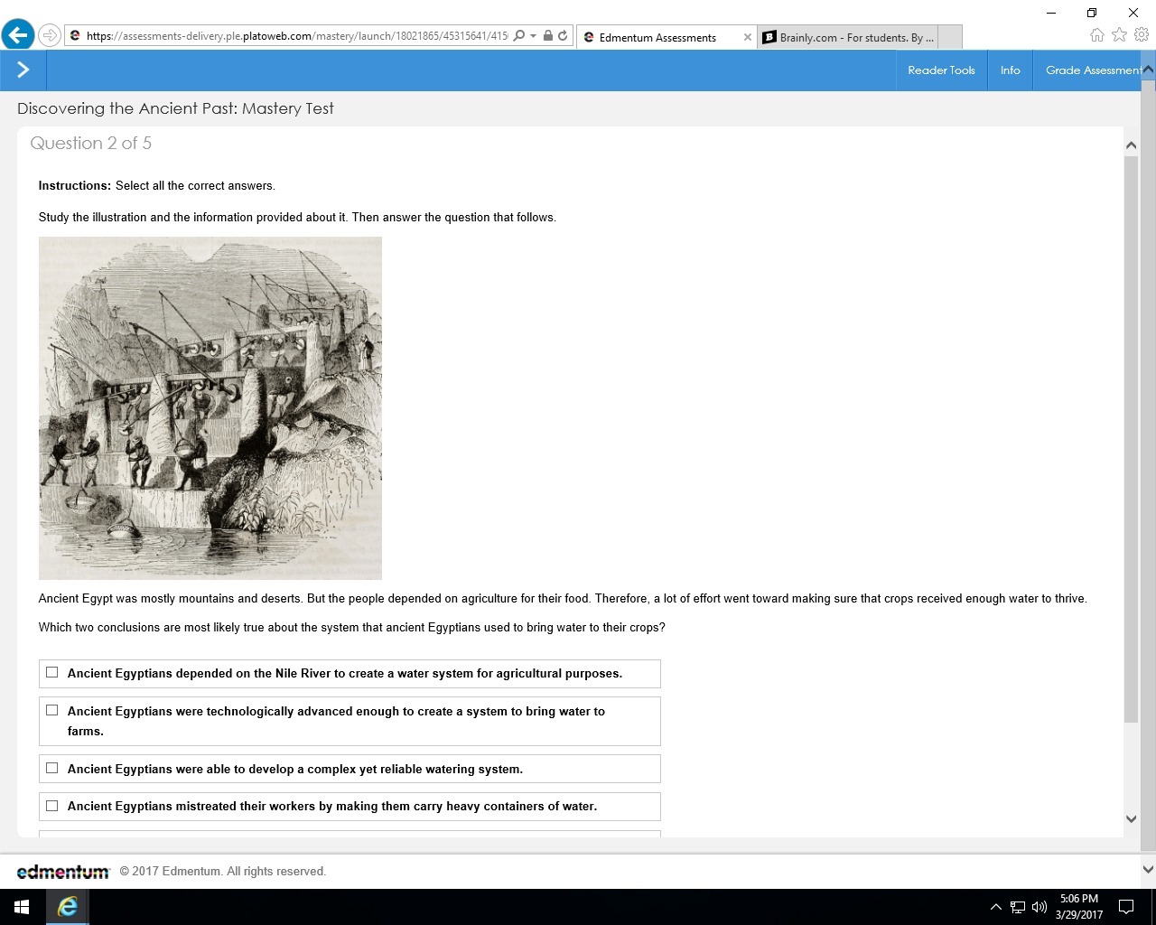
Task: Open the Windows Start menu
Action: 22,907
